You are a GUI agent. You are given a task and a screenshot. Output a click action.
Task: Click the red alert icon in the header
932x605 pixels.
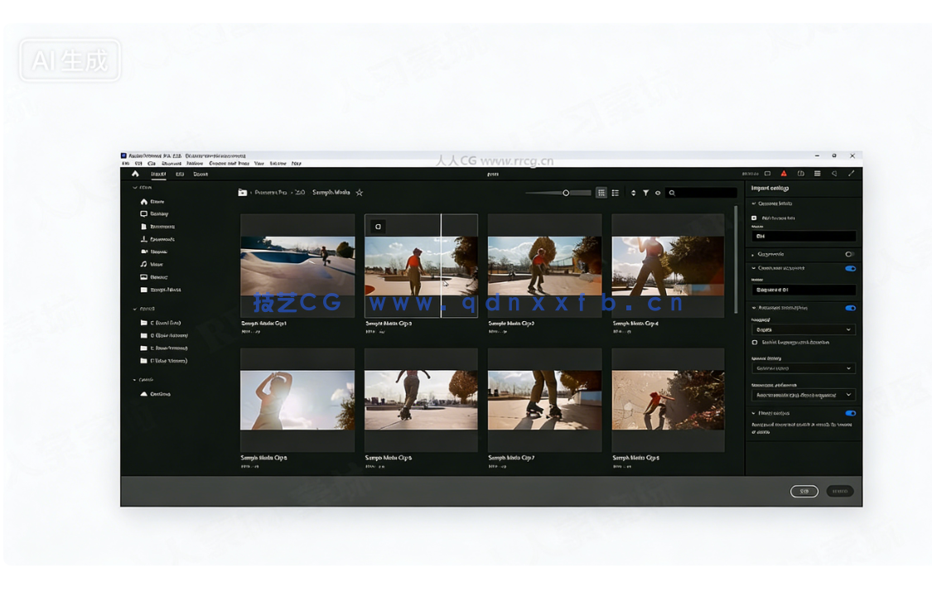[784, 172]
